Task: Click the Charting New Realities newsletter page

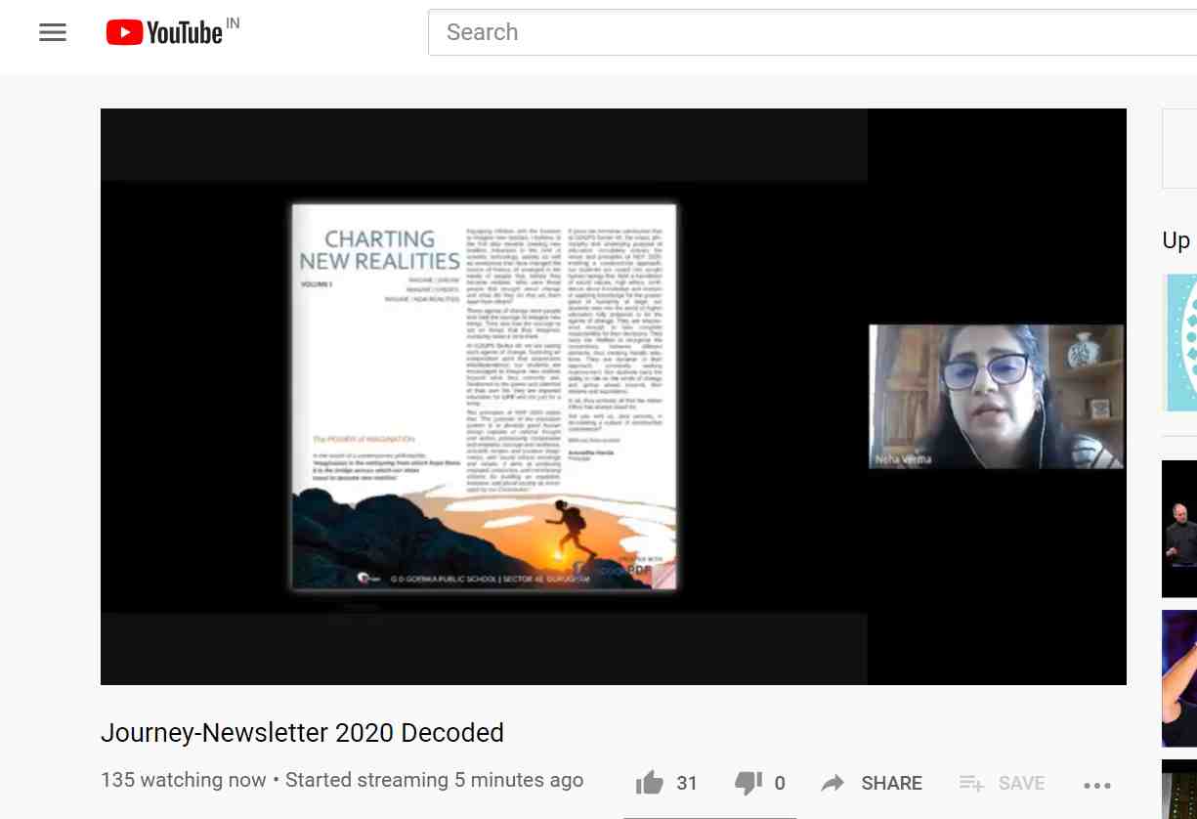Action: click(x=484, y=397)
